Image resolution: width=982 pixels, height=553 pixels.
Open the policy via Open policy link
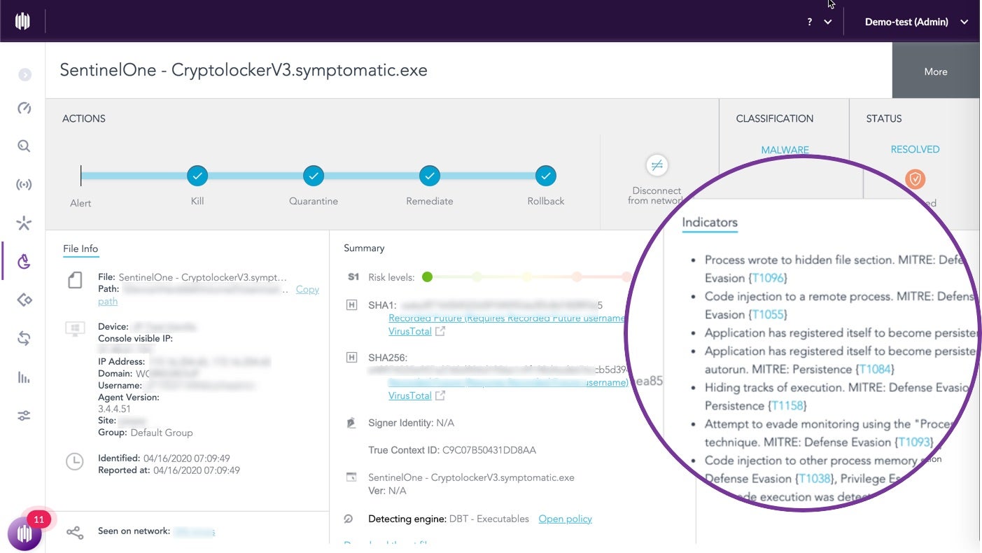pos(565,519)
